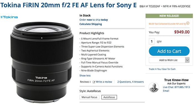
Task: Click the Add to Wish List button
Action: [x=167, y=60]
